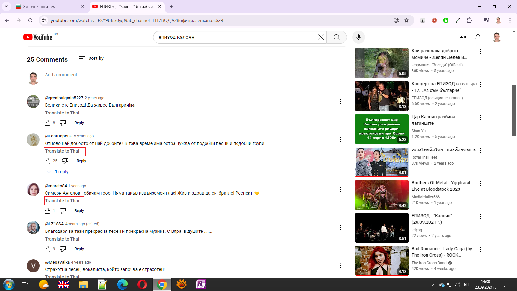Dislike the comment by @mareto84
The image size is (517, 291).
pos(63,211)
